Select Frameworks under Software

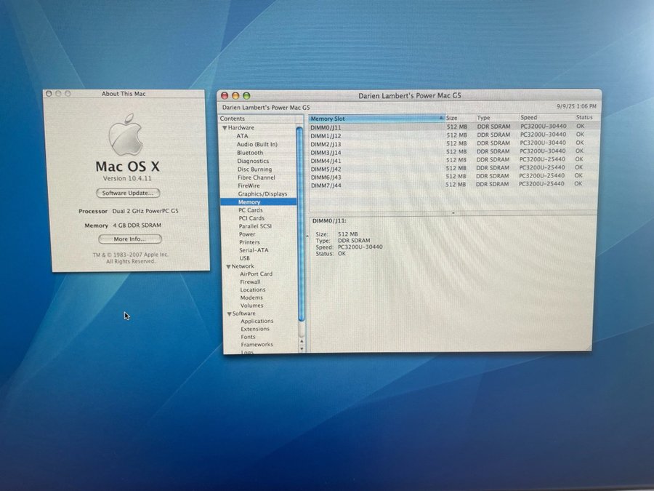coord(257,345)
